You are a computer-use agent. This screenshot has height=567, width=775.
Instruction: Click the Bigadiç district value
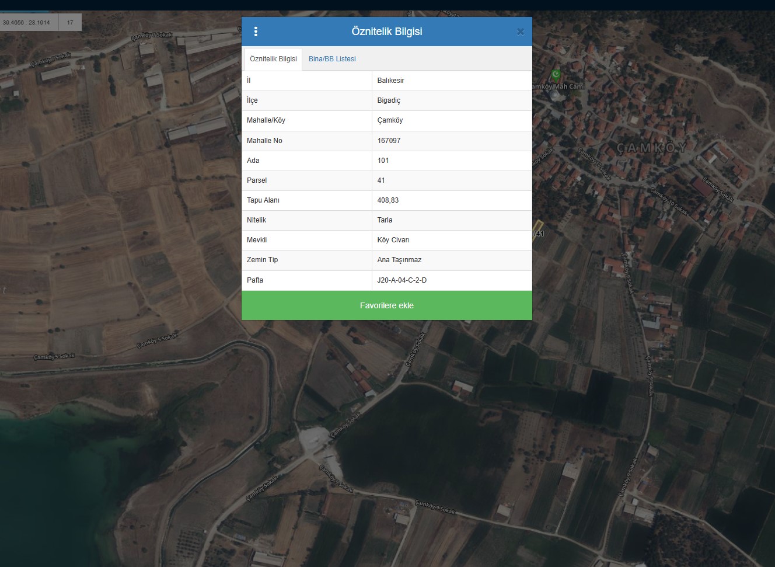(389, 100)
